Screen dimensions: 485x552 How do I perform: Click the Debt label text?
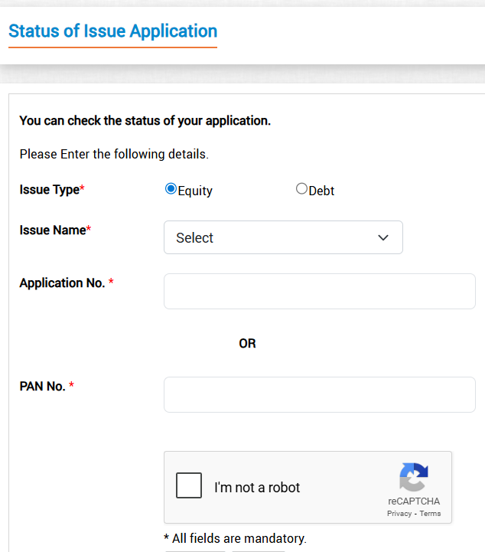(321, 191)
